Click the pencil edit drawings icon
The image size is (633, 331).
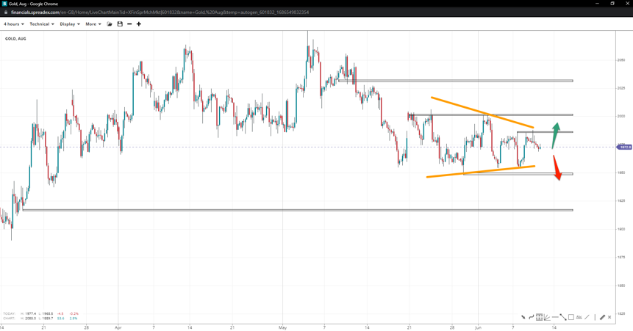tap(602, 317)
